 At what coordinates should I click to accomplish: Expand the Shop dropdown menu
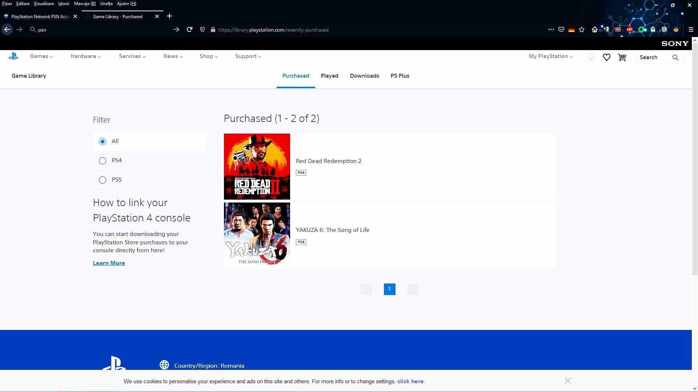(x=209, y=56)
